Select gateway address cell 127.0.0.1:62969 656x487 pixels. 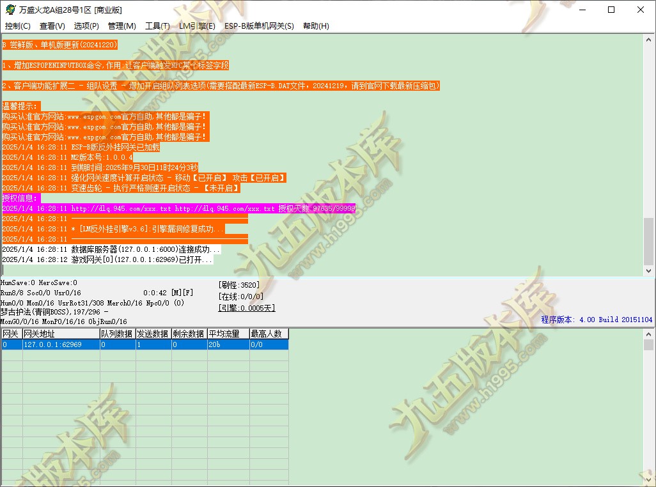(61, 344)
